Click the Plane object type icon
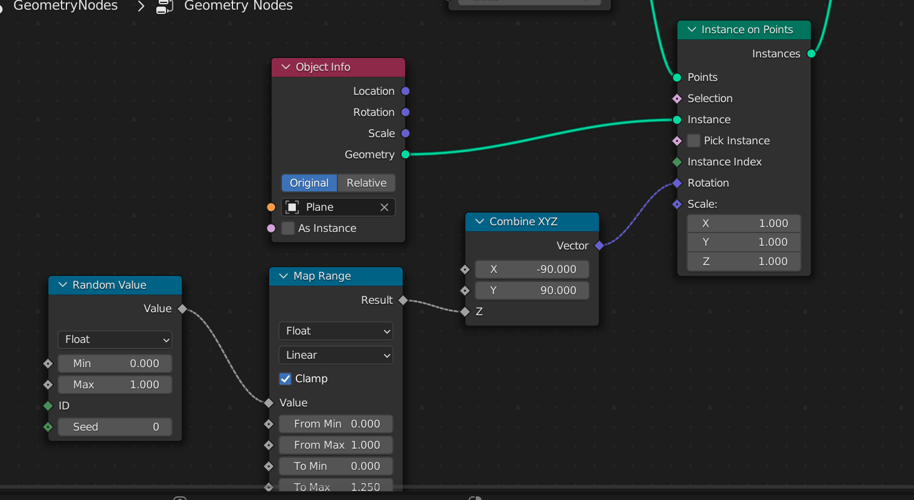 tap(292, 207)
